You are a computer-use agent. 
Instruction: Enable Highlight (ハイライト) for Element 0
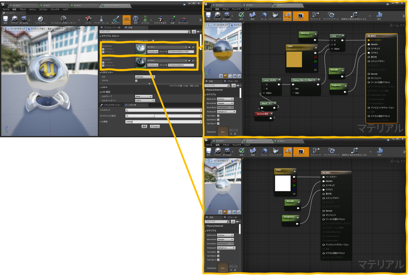(103, 49)
